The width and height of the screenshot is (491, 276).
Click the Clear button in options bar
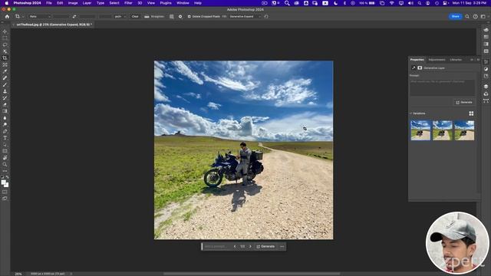[135, 17]
